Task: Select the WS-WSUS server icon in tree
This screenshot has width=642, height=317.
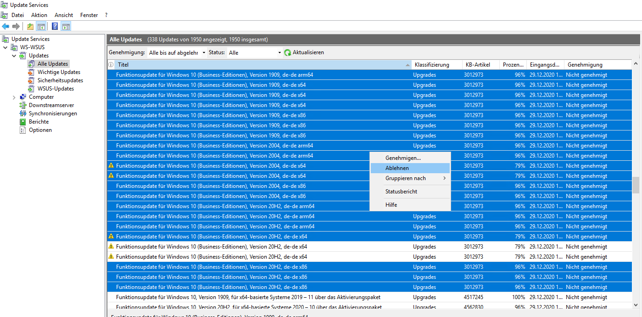Action: pos(15,47)
